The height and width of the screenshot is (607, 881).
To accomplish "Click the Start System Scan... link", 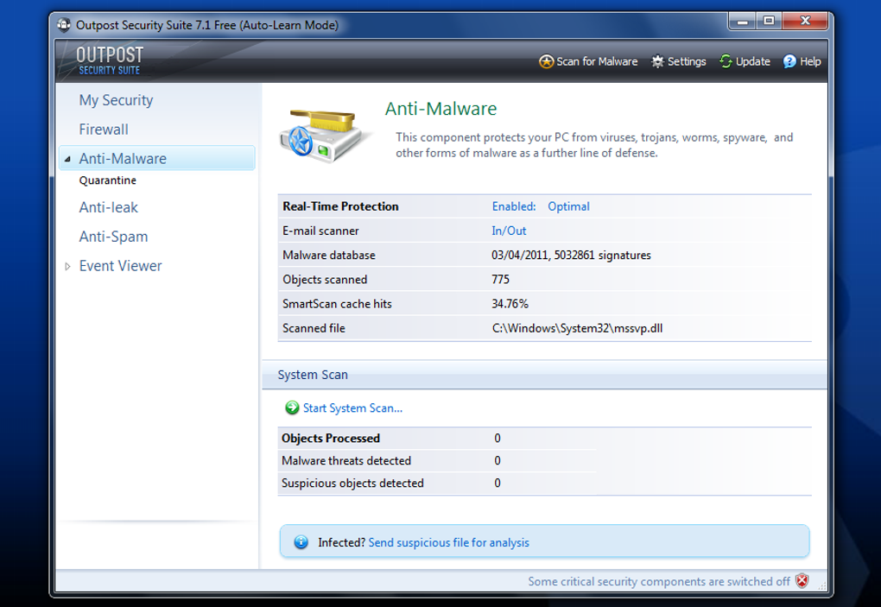I will pos(353,408).
